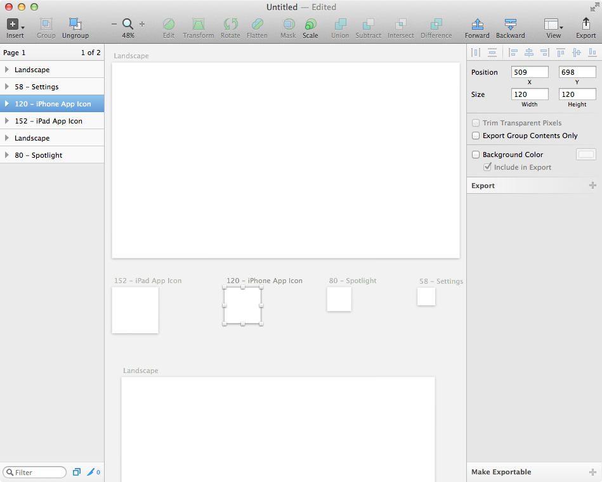Image resolution: width=602 pixels, height=482 pixels.
Task: Add an export size with plus
Action: (x=592, y=186)
